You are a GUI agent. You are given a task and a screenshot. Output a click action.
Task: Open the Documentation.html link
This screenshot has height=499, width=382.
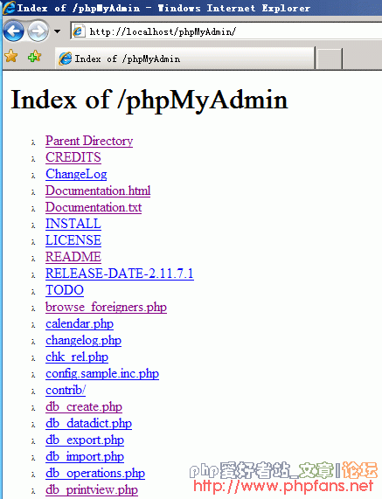(98, 191)
